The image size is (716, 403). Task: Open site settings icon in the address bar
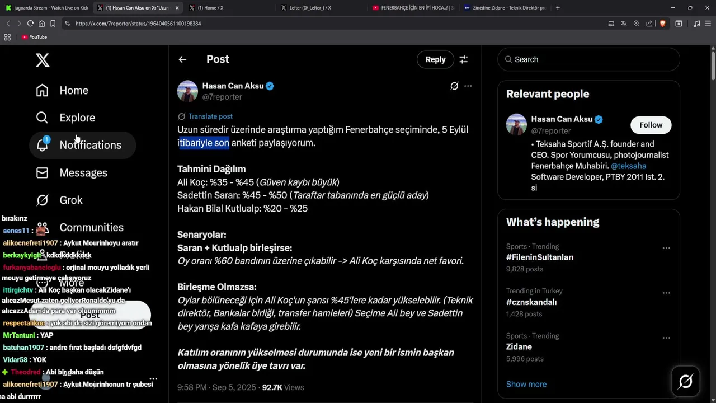[x=67, y=24]
